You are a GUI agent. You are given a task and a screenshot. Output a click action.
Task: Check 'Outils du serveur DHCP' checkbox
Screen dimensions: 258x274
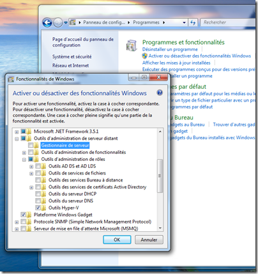(38, 194)
